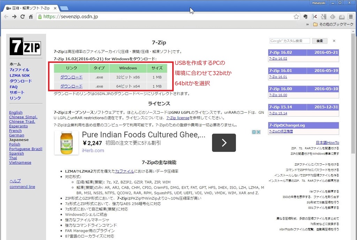The image size is (357, 240).
Task: Open a new tab beside the 7-Zip tab
Action: tap(64, 8)
